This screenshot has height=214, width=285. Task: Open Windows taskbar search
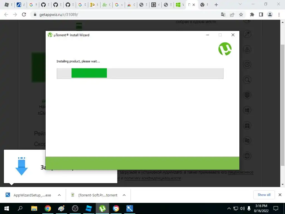(x=20, y=208)
